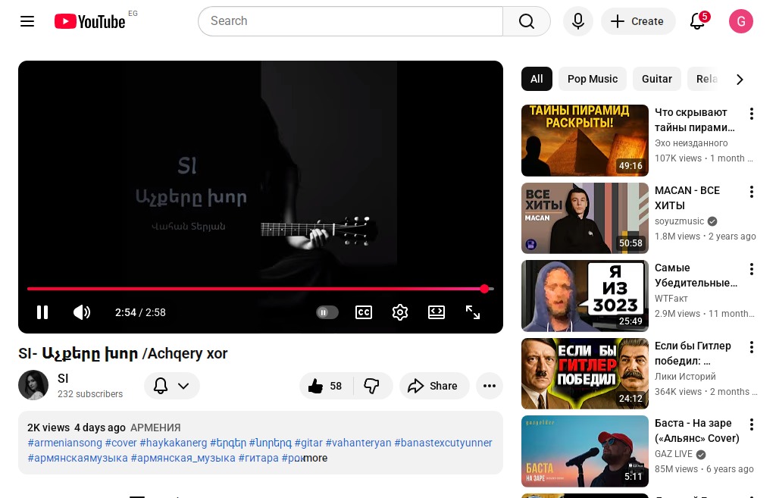Click the 2:54 / 2:58 time display
Viewport: 776px width, 498px height.
click(x=140, y=312)
